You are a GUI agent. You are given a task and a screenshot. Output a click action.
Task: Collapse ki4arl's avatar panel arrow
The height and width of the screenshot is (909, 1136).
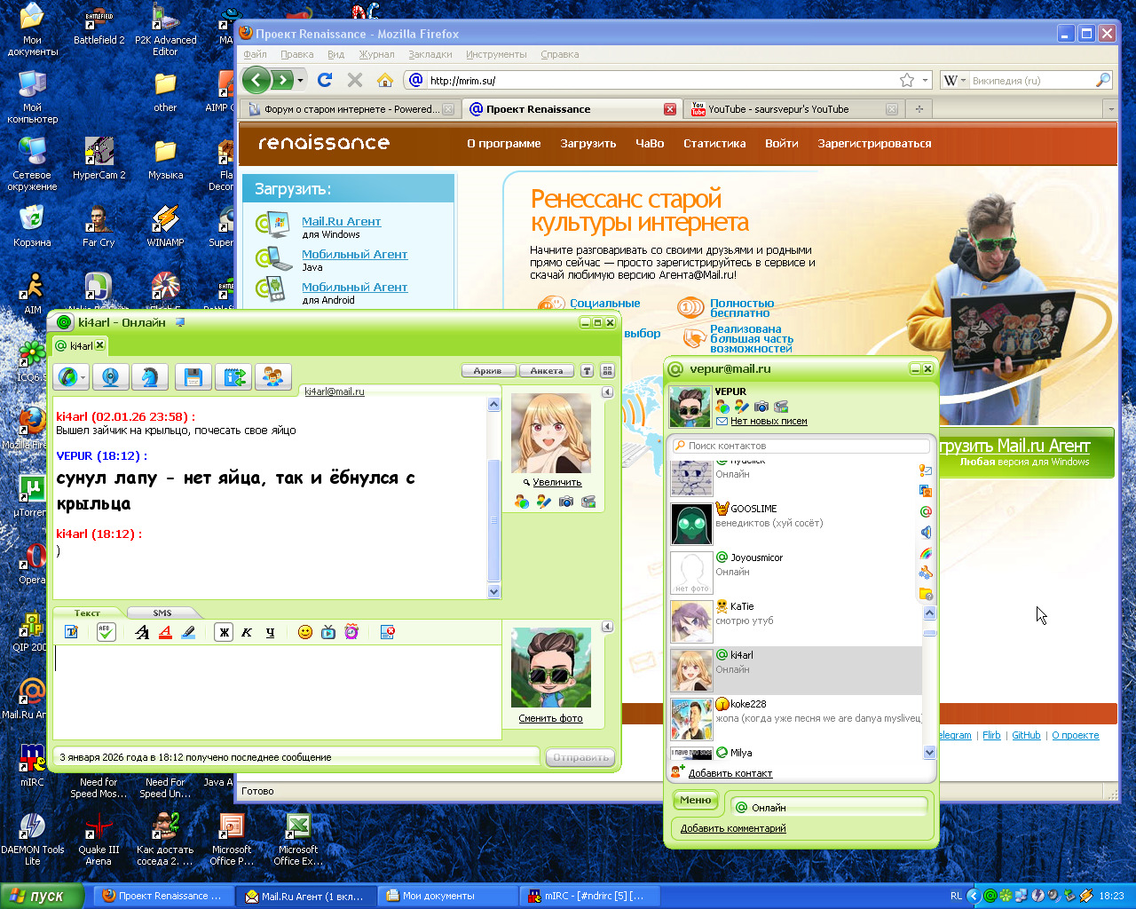[607, 392]
